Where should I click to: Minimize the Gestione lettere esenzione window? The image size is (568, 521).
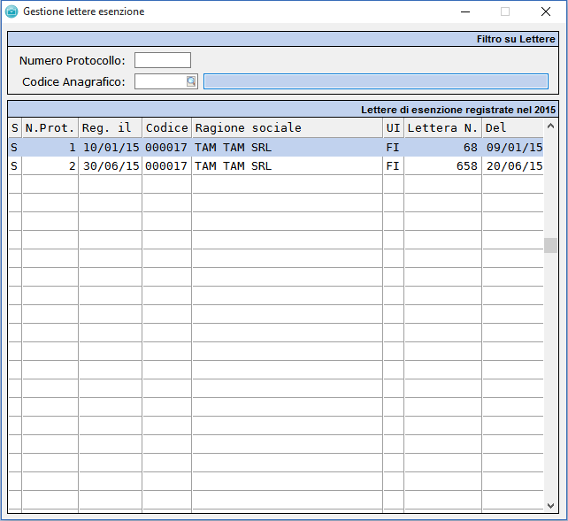[464, 11]
